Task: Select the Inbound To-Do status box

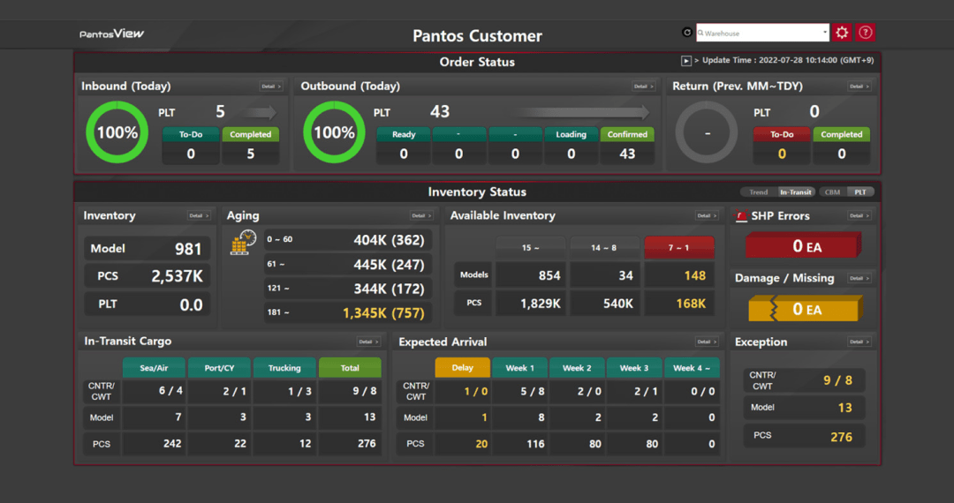Action: 191,146
